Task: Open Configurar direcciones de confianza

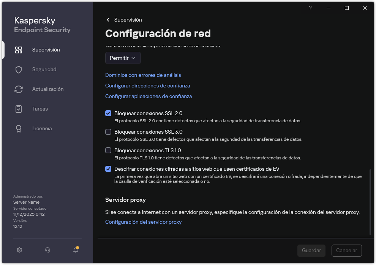Action: [x=147, y=86]
